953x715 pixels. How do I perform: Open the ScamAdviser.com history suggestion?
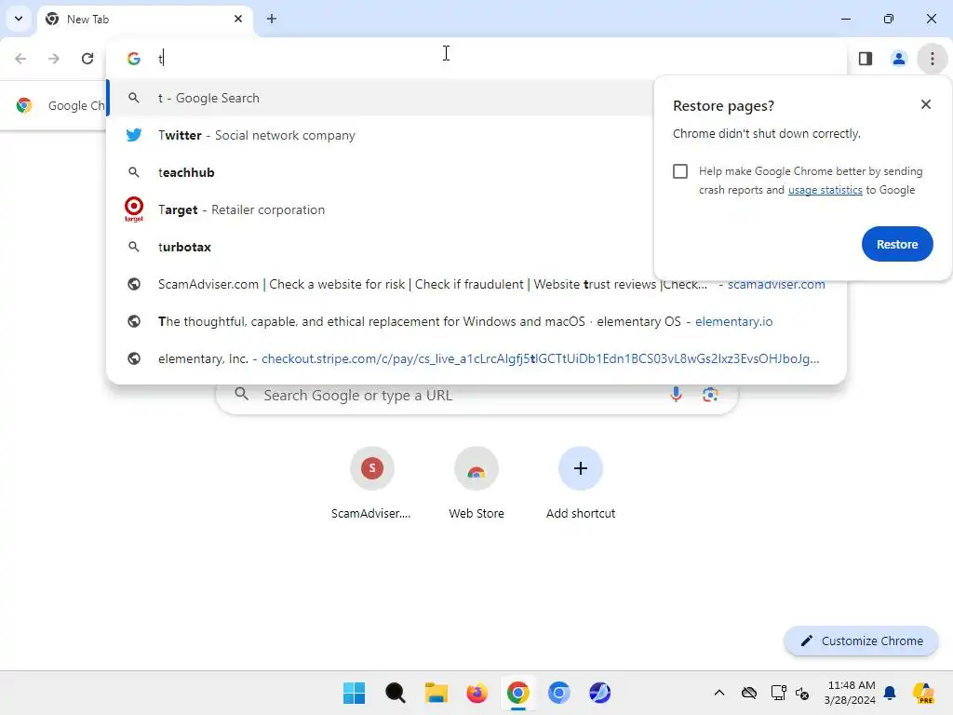tap(476, 284)
